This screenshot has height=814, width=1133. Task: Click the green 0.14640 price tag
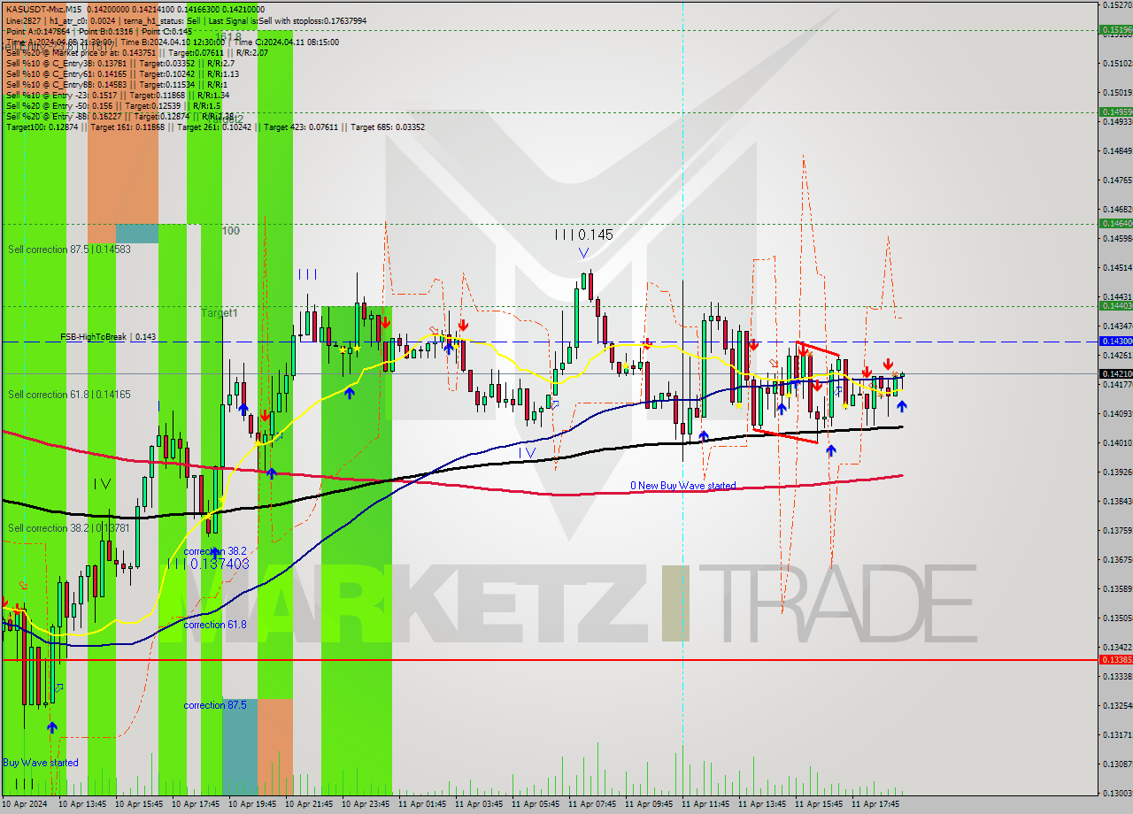click(1116, 224)
